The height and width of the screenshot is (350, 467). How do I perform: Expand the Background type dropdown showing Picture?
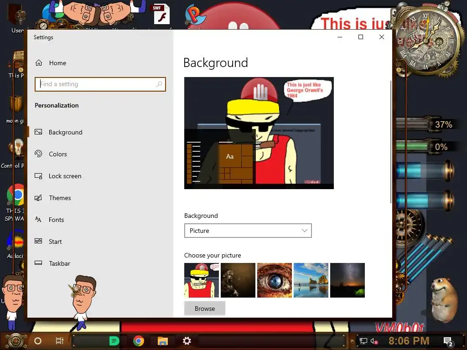248,231
